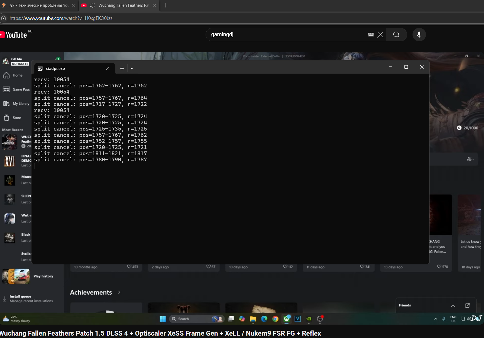Open My Library in Xbox sidebar

pyautogui.click(x=16, y=103)
